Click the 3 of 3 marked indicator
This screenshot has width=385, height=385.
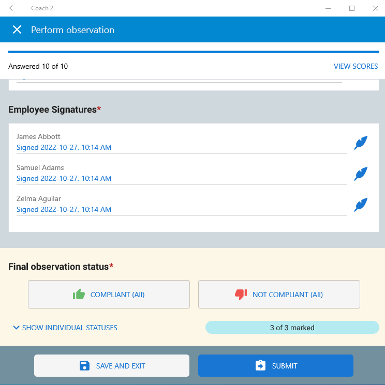(x=292, y=328)
